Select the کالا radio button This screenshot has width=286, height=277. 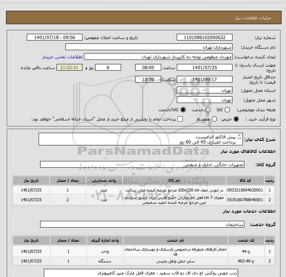pos(227,110)
